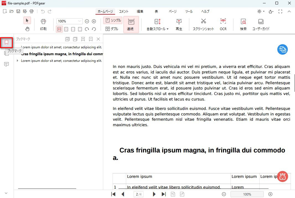Click the Screenshot scissors tool
Image resolution: width=295 pixels, height=198 pixels.
tap(203, 24)
